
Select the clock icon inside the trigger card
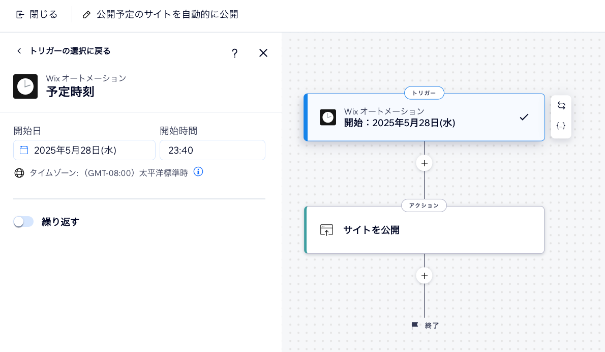[328, 117]
